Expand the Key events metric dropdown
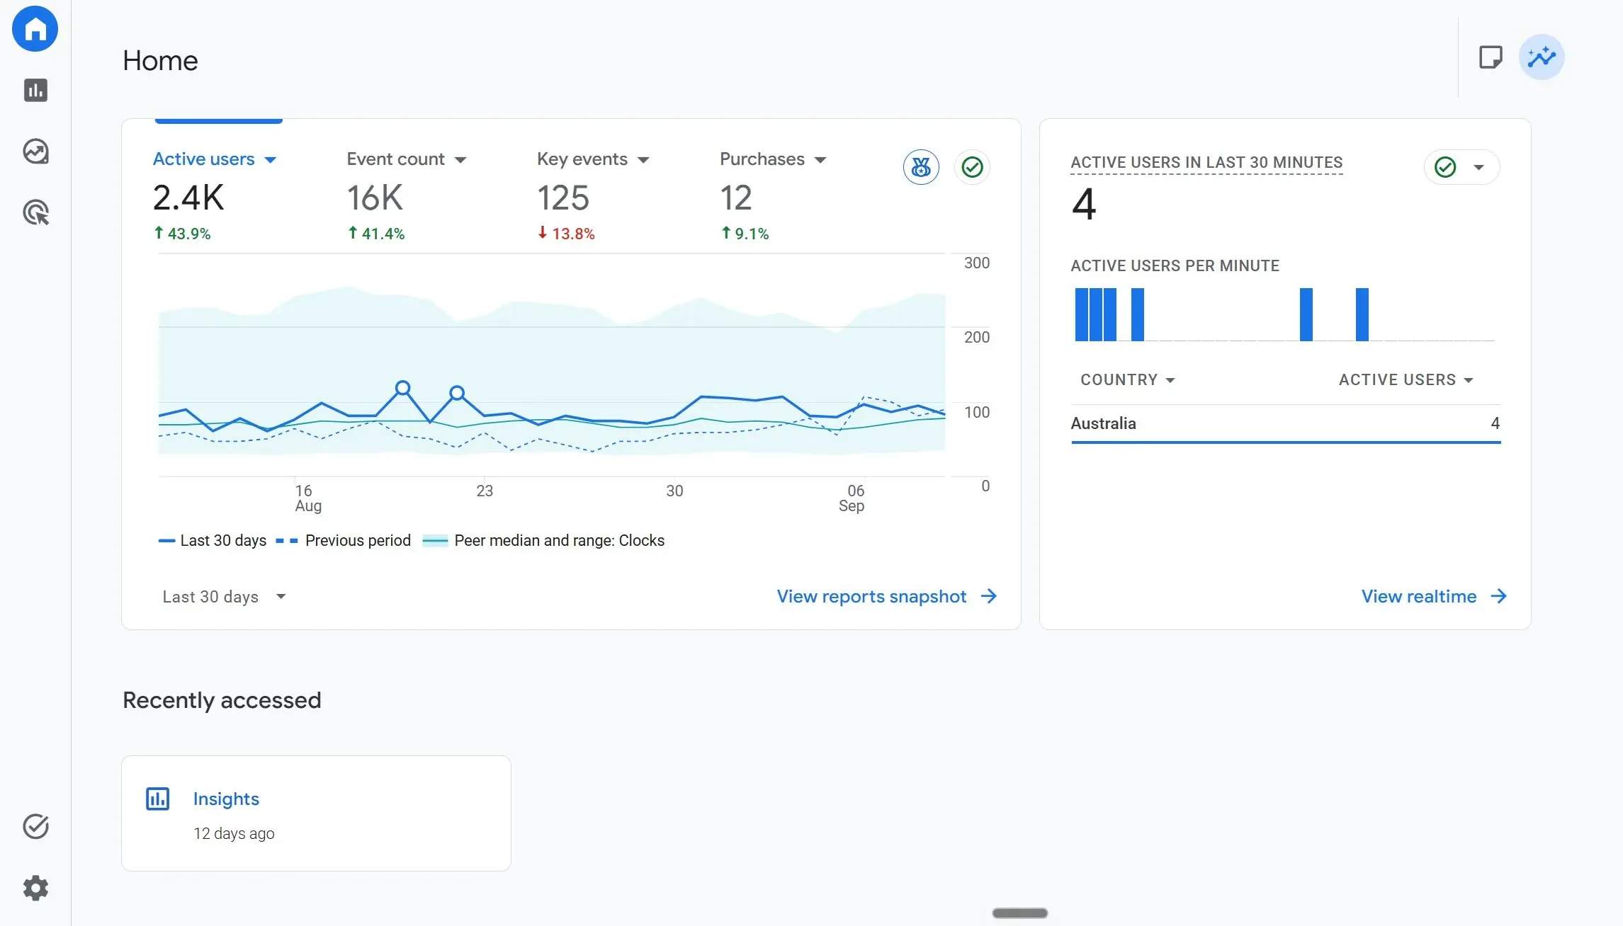Screen dimensions: 1623x926 [x=643, y=160]
